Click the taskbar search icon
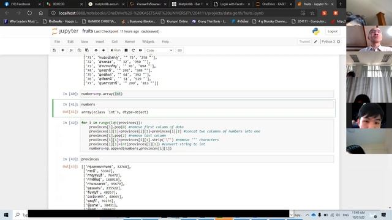 (x=18, y=215)
